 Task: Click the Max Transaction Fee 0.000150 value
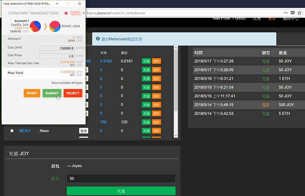68,62
